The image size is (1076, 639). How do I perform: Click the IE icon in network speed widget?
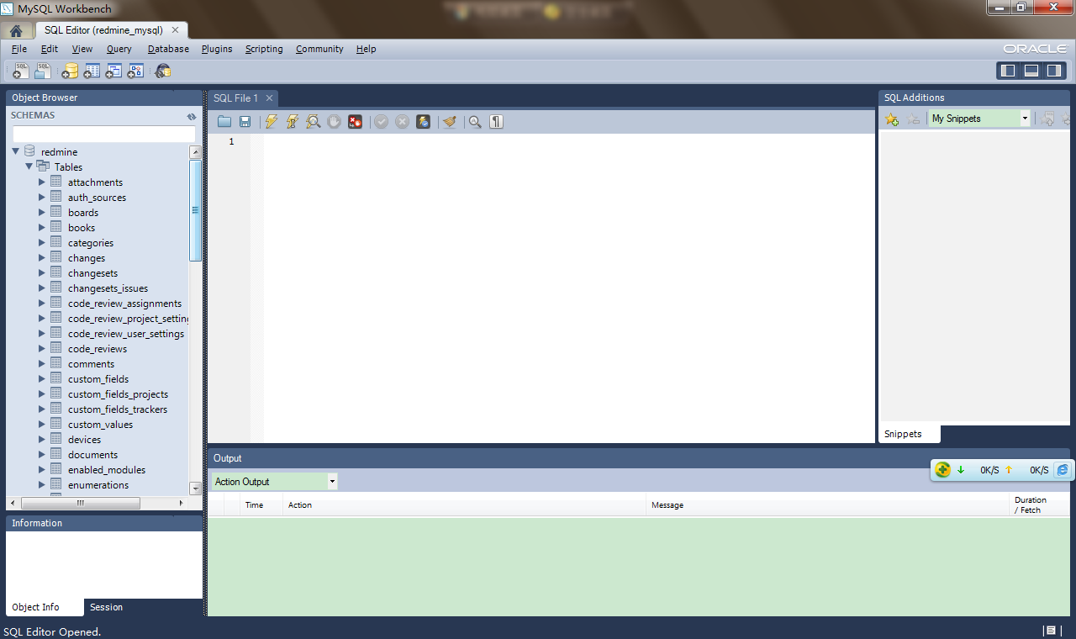pyautogui.click(x=1063, y=470)
